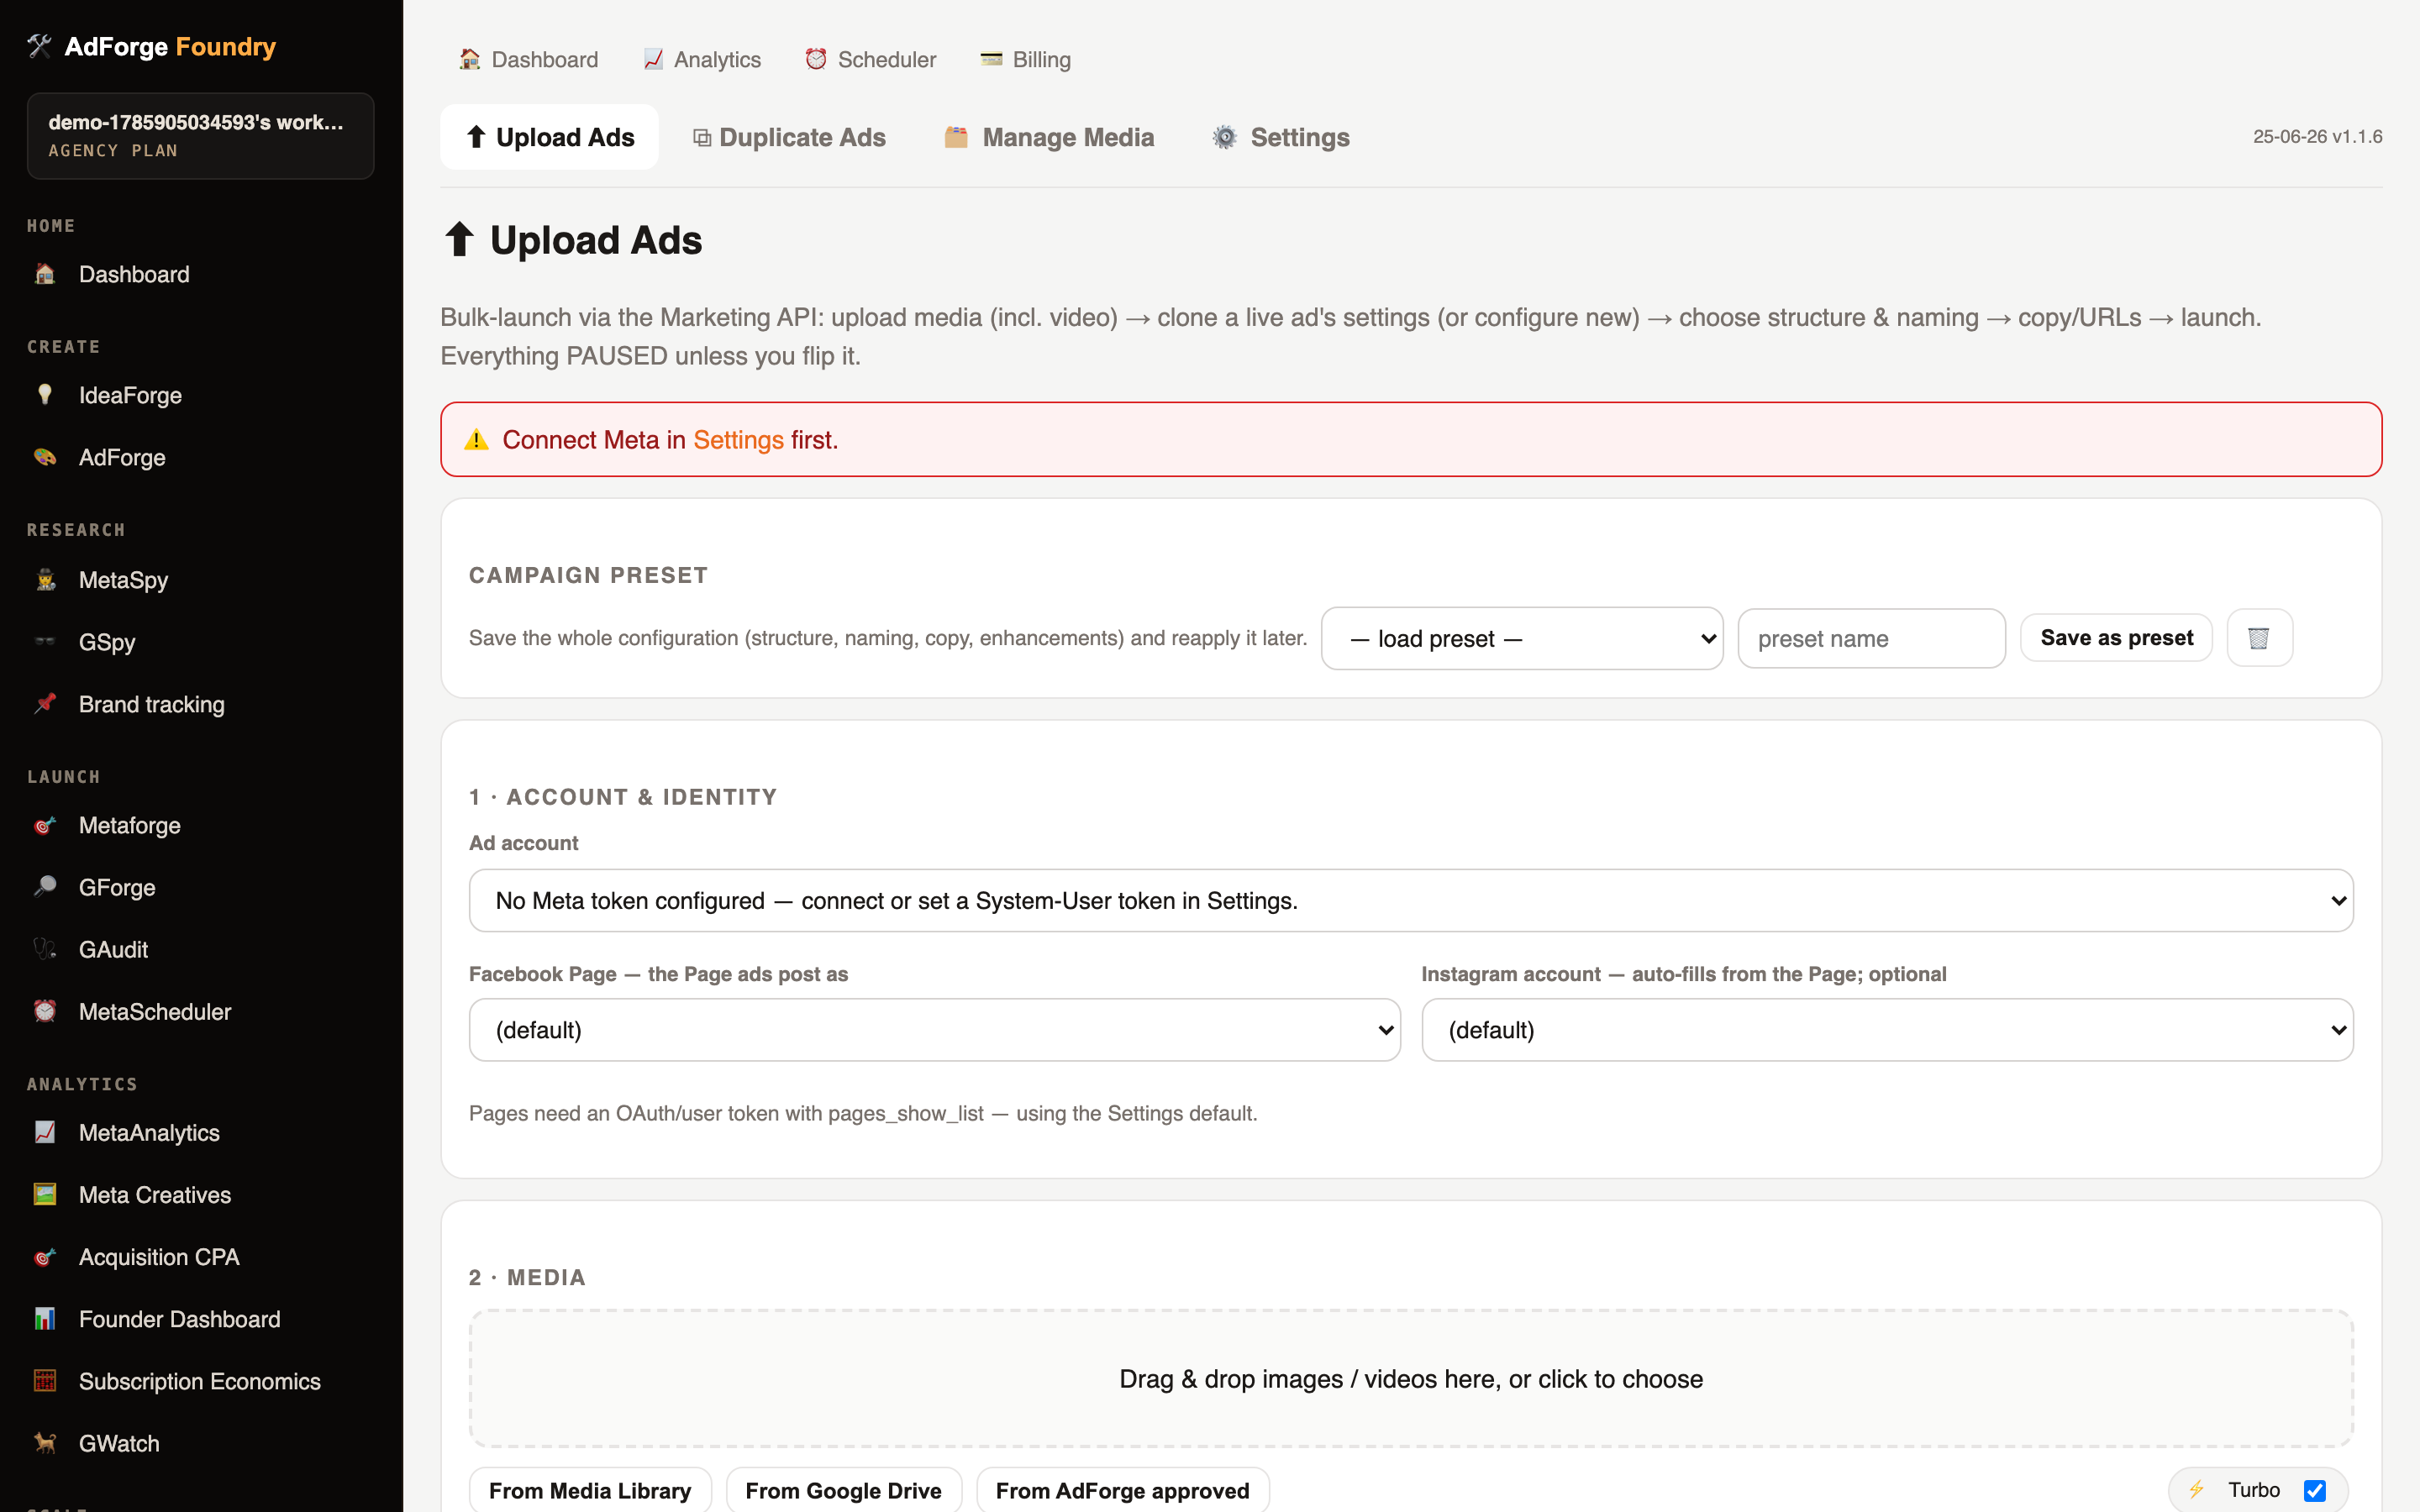Click the AdForge Foundry logo icon

39,46
